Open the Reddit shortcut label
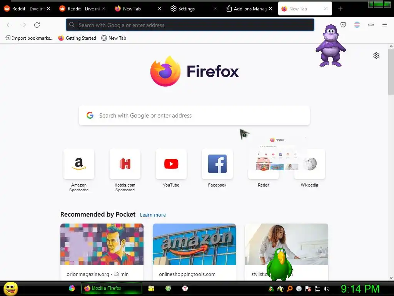The width and height of the screenshot is (394, 296). (263, 185)
